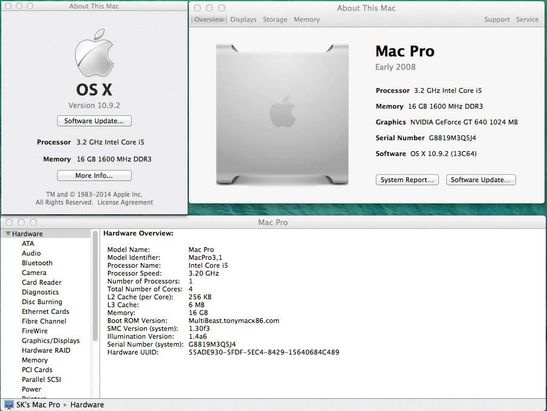Screen dimensions: 547x411
Task: Click the More Info button
Action: pyautogui.click(x=94, y=175)
